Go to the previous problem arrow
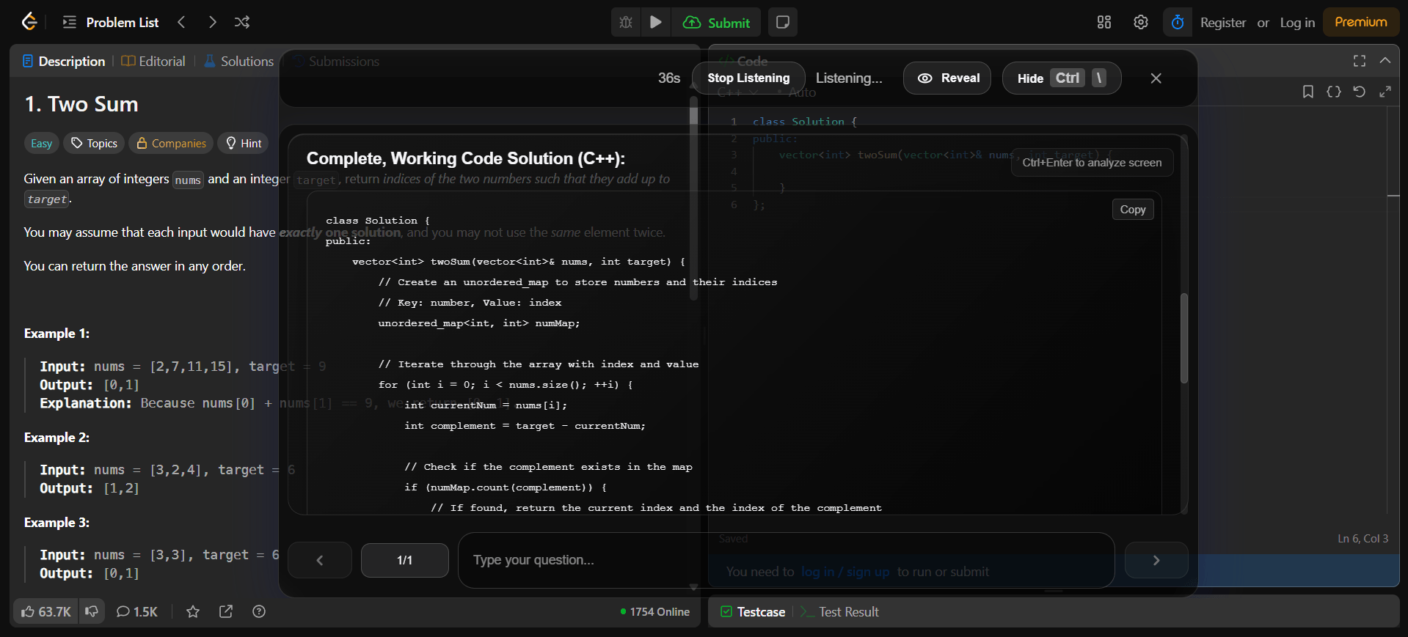The image size is (1408, 637). coord(181,22)
